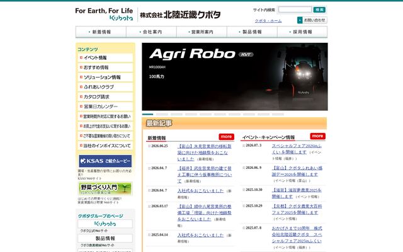The height and width of the screenshot is (252, 403).
Task: Click the red more button beside イベント・キャンペーン情報
Action: point(317,136)
